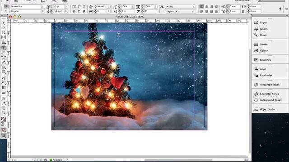This screenshot has width=289, height=162.
Task: Switch to Character Formatting Controls
Action: (x=6, y=6)
